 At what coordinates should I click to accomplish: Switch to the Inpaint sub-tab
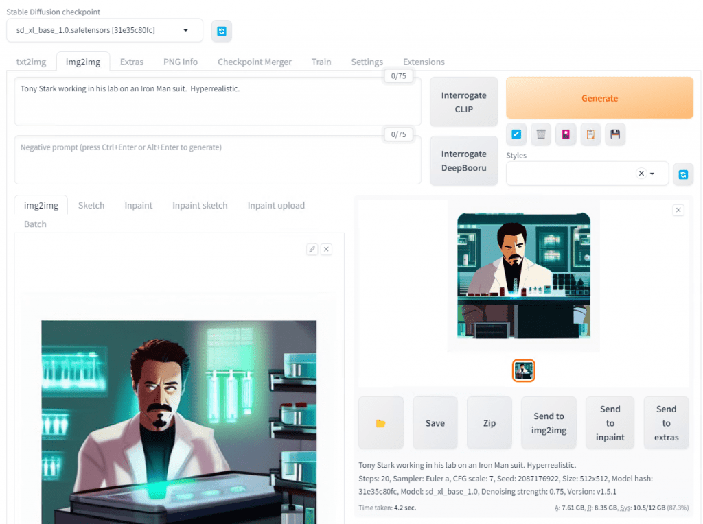click(139, 205)
